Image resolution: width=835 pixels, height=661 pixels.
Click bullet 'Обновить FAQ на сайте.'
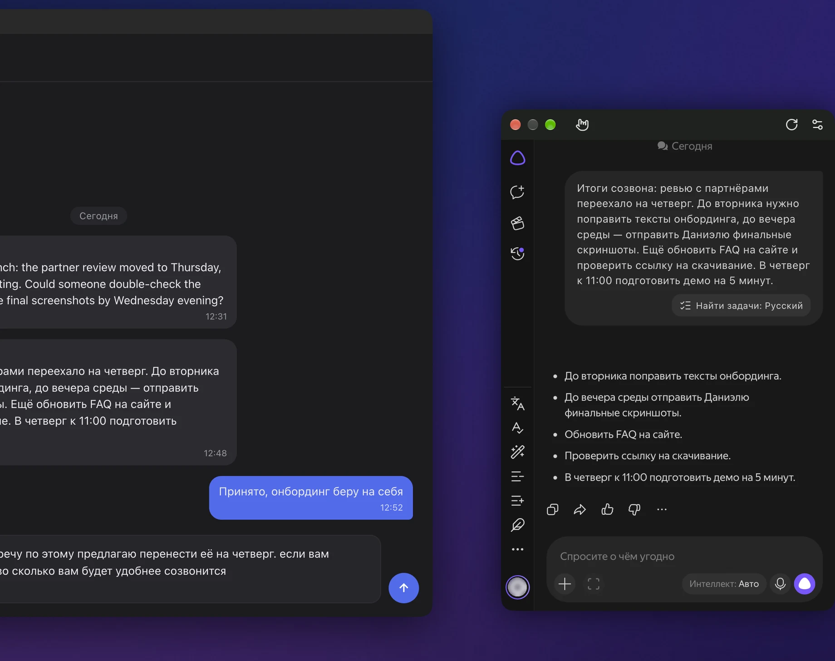(x=623, y=434)
